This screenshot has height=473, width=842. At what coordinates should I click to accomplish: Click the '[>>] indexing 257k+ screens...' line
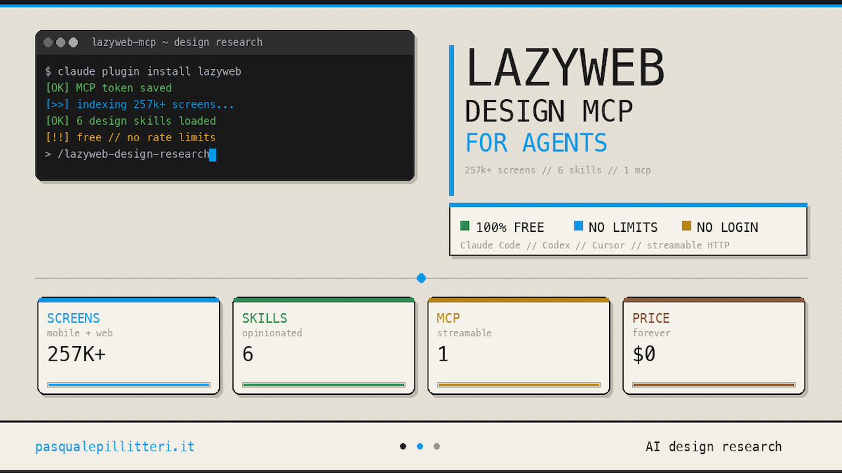coord(139,104)
